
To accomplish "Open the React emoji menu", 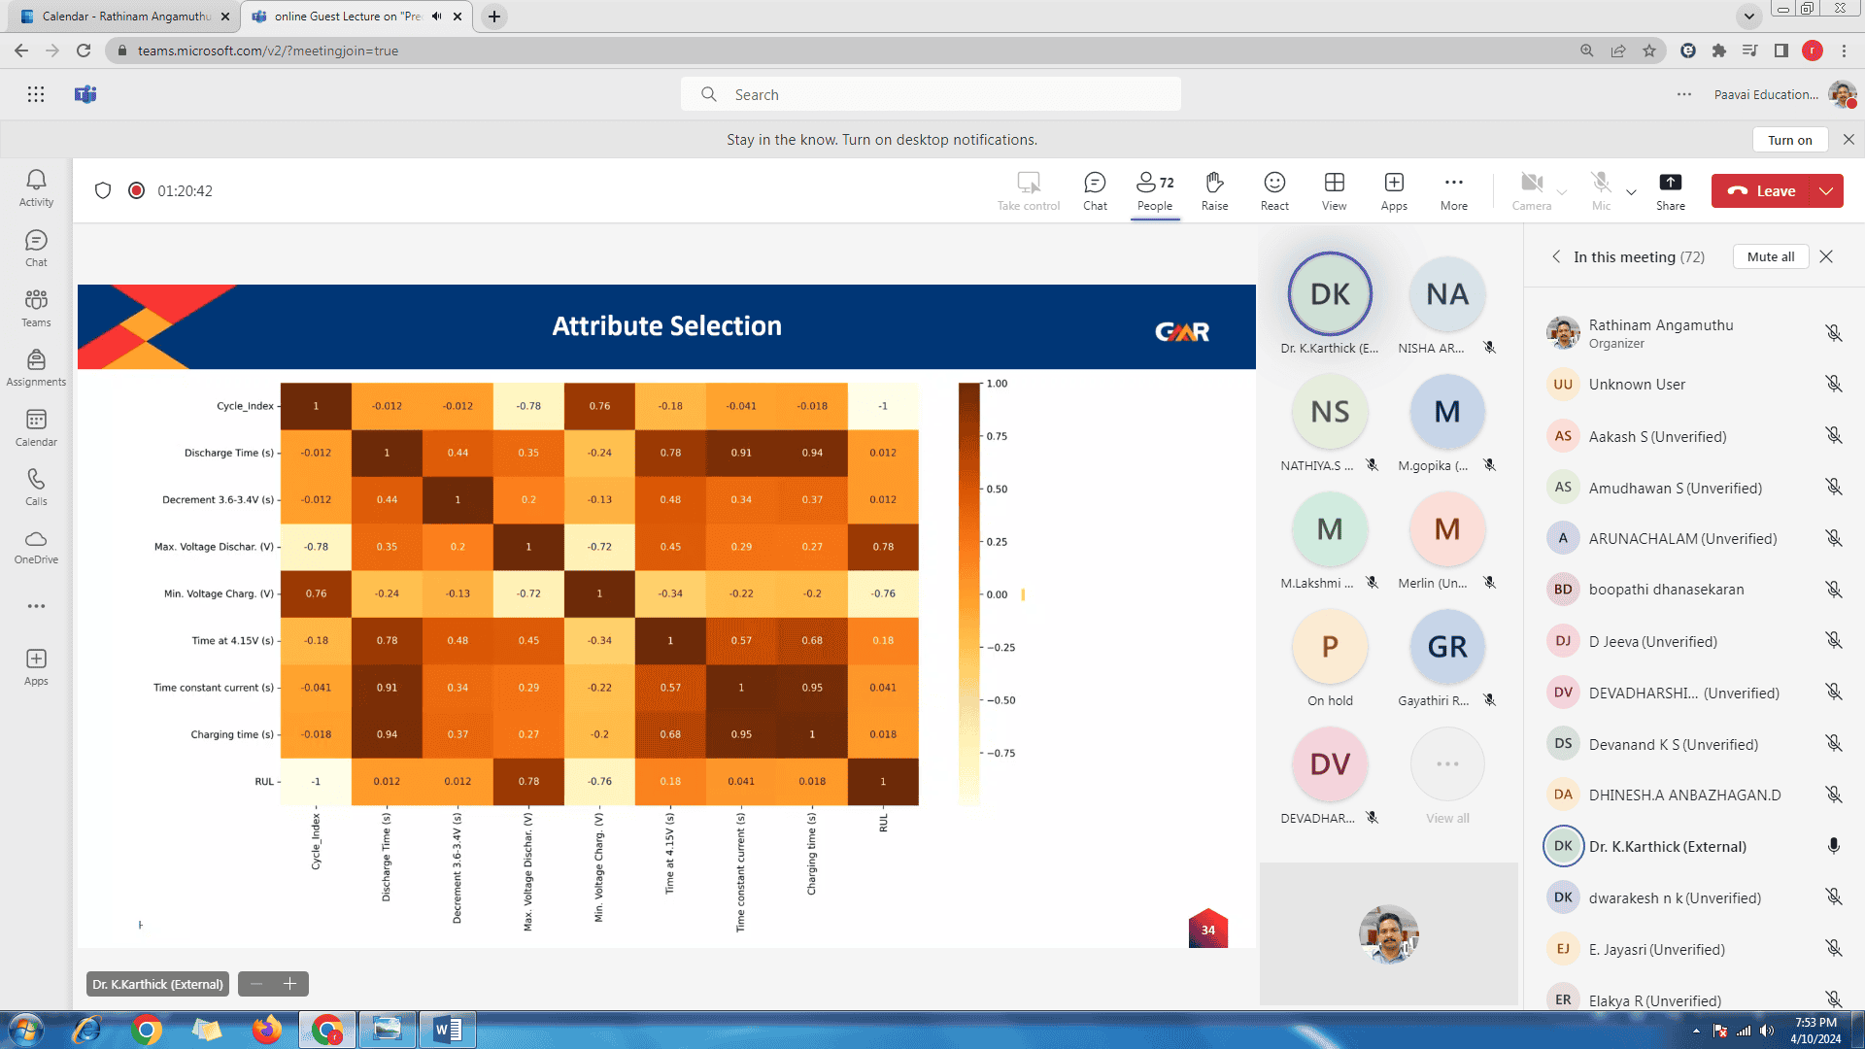I will click(1274, 190).
